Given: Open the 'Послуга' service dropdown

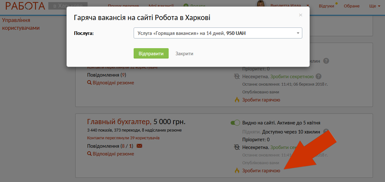Looking at the screenshot, I should click(x=218, y=33).
